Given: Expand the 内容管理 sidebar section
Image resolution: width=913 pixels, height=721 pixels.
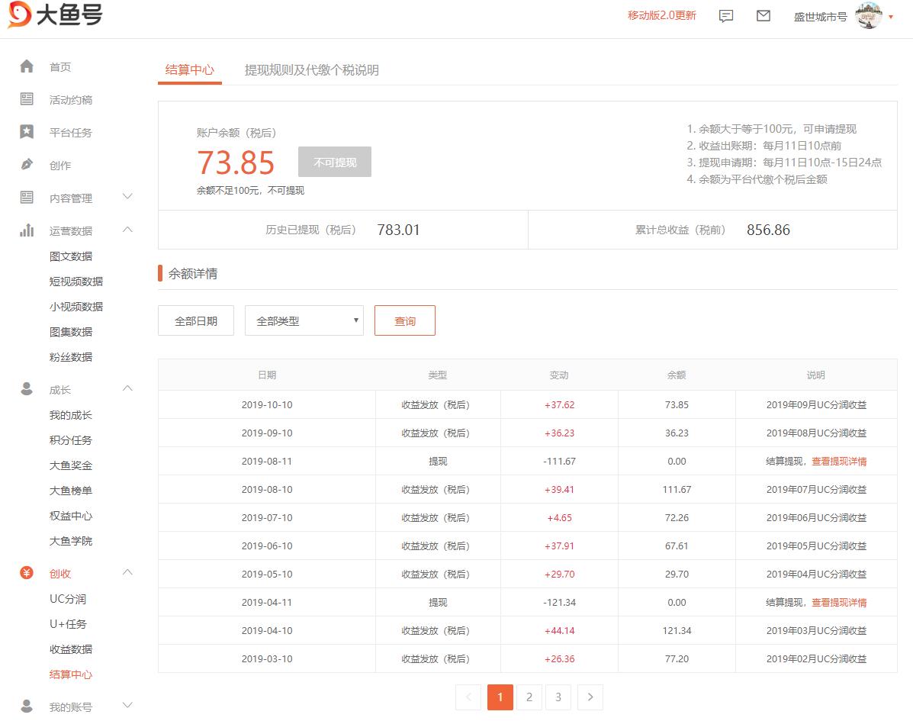Looking at the screenshot, I should (127, 197).
